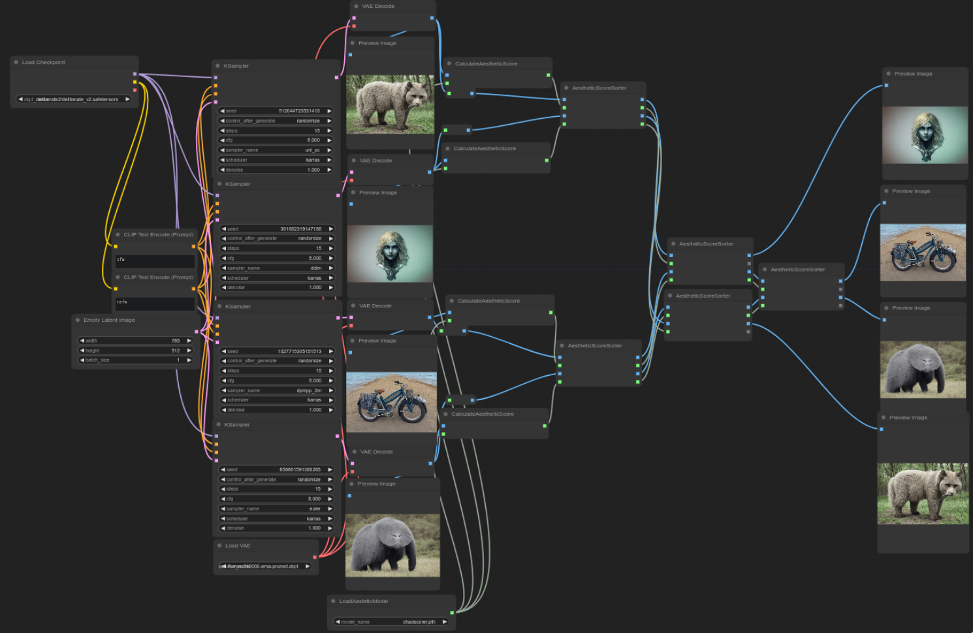The height and width of the screenshot is (633, 973).
Task: Click right arrow of ckpt_name in Load Checkpoint
Action: [x=127, y=99]
